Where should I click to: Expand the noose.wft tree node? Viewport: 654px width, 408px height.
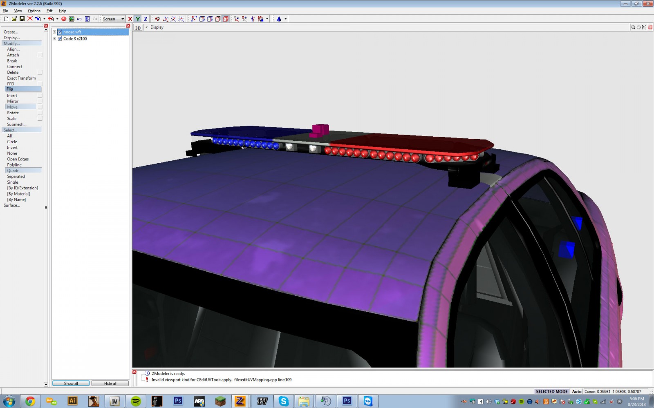54,32
